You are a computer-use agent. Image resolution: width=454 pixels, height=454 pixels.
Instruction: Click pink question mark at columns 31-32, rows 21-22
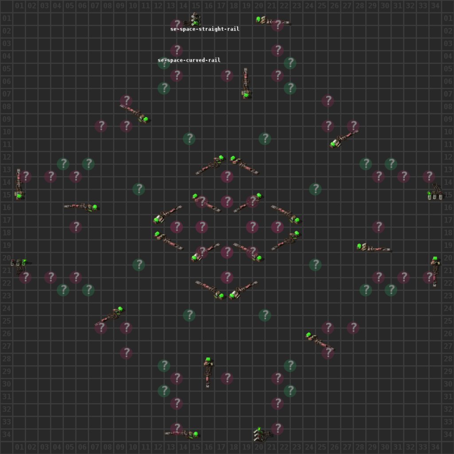click(403, 277)
